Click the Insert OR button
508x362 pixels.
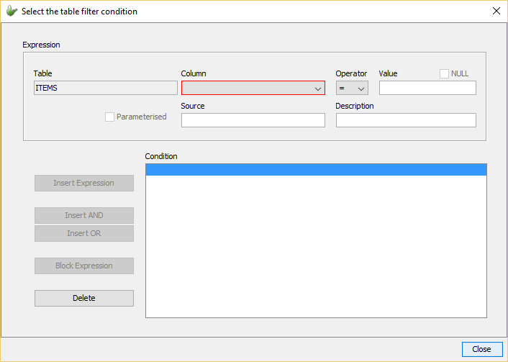(84, 233)
